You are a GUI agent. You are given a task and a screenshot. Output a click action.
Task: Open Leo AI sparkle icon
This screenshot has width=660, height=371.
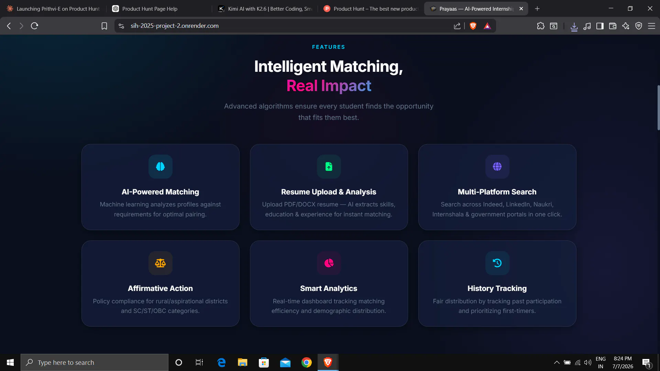tap(626, 26)
